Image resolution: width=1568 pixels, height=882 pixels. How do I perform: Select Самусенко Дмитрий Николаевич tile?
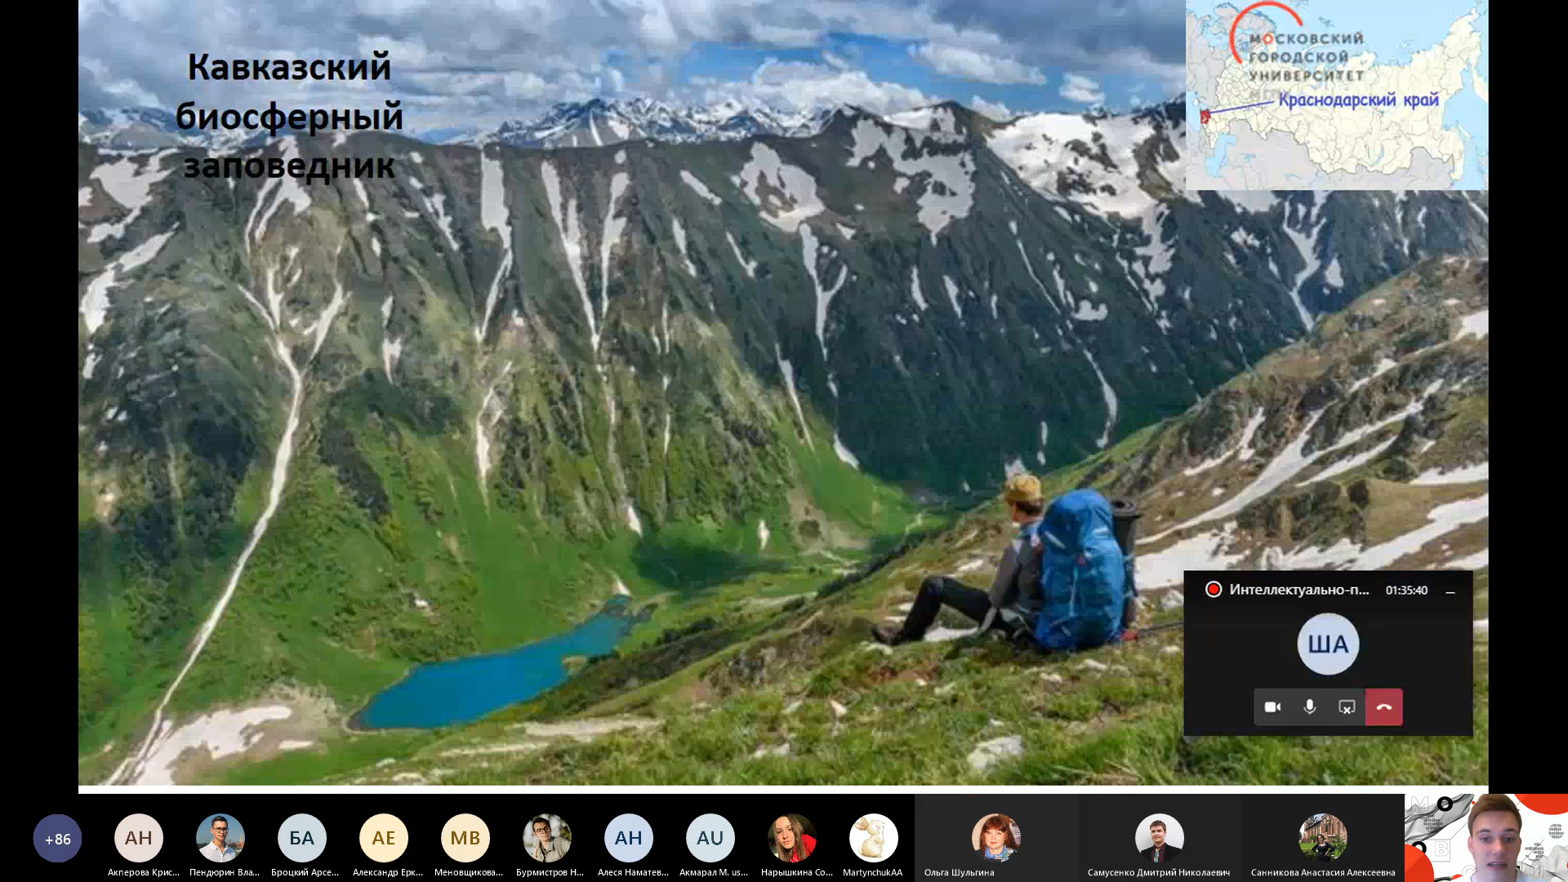tap(1159, 838)
